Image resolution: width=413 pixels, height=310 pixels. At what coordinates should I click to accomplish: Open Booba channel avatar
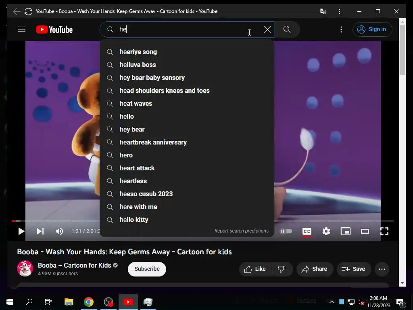pos(25,268)
